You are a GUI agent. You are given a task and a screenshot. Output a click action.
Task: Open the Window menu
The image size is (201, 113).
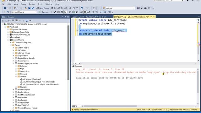(x=49, y=4)
